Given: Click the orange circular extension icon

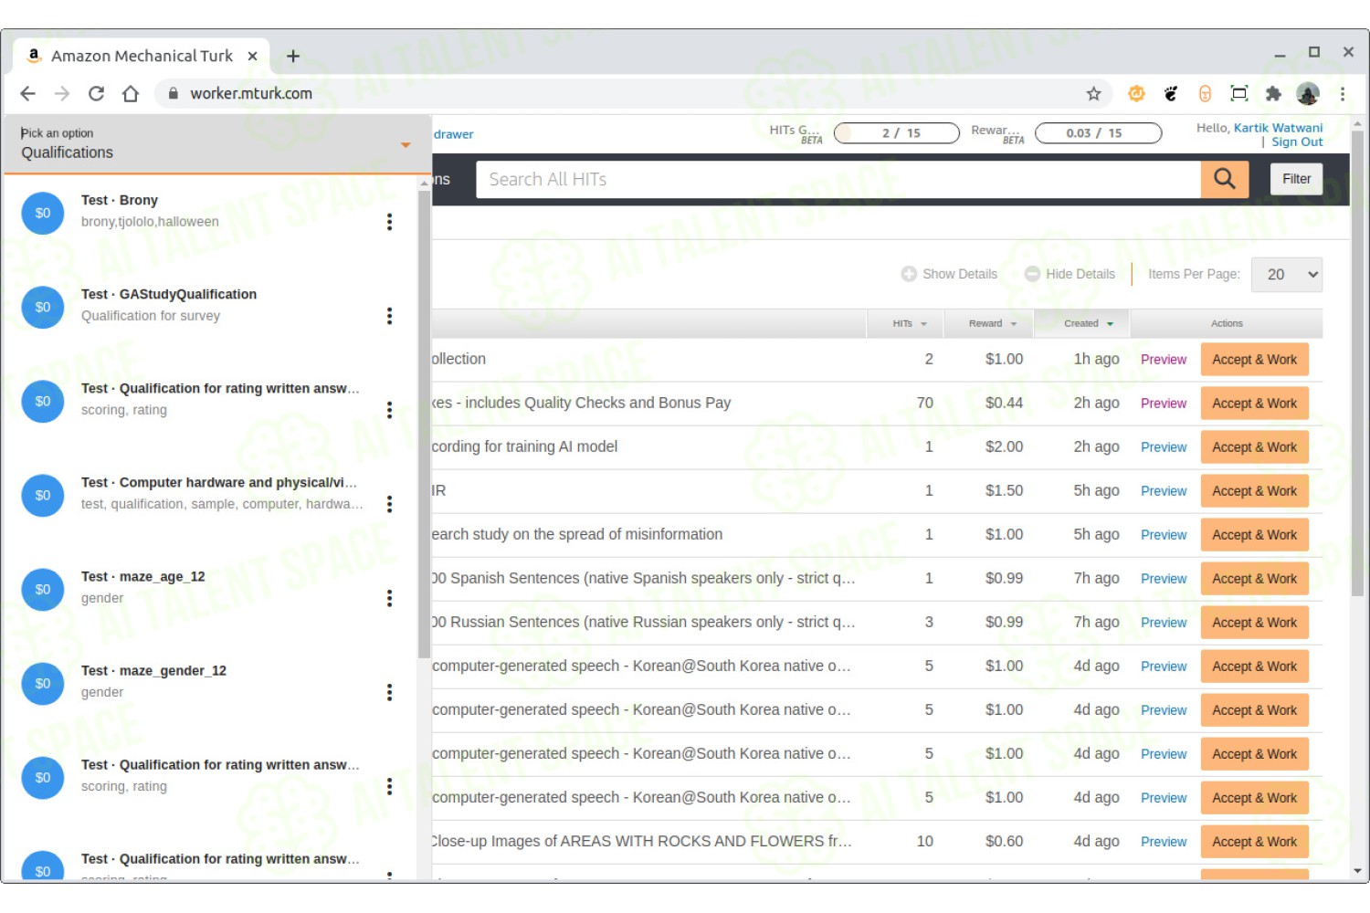Looking at the screenshot, I should 1136,93.
